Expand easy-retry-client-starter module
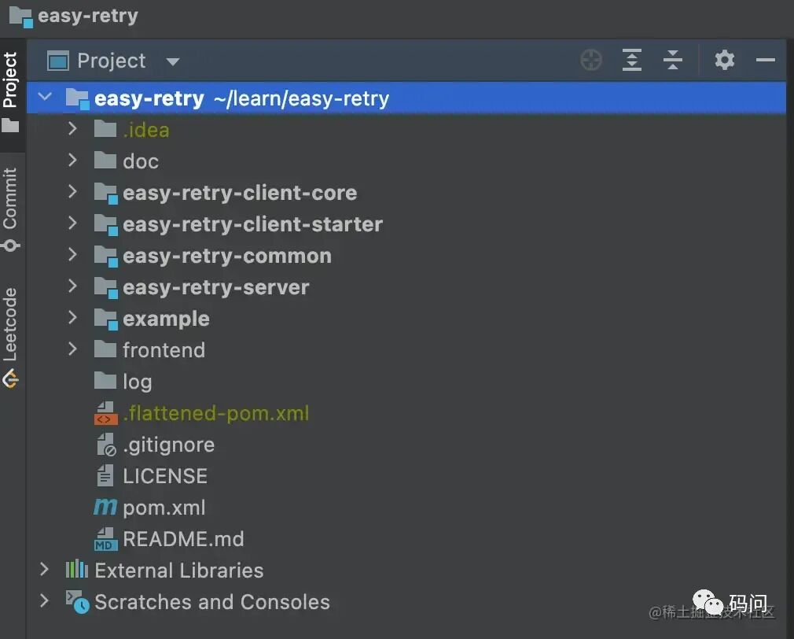This screenshot has height=639, width=794. [72, 223]
